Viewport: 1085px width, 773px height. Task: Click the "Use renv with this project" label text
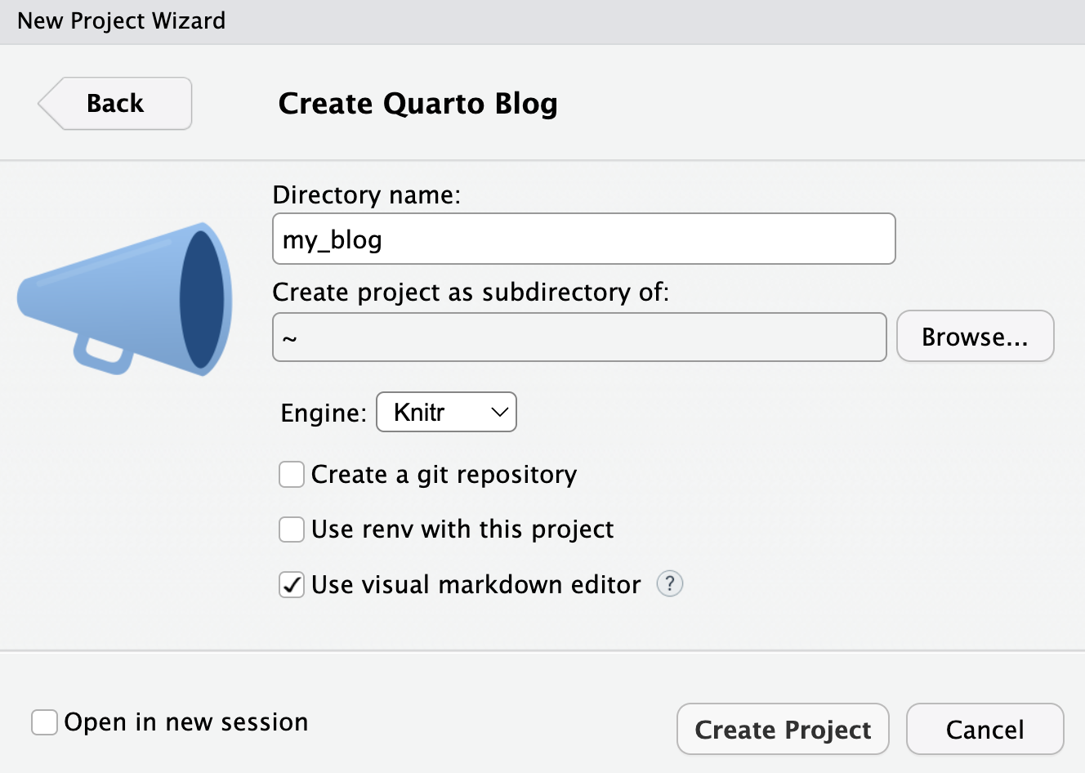tap(462, 529)
